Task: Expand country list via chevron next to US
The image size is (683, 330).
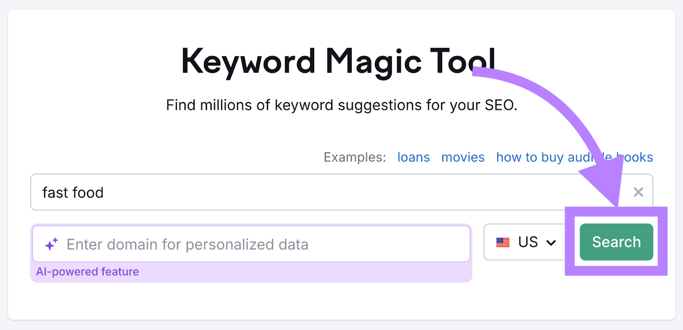Action: pyautogui.click(x=551, y=243)
